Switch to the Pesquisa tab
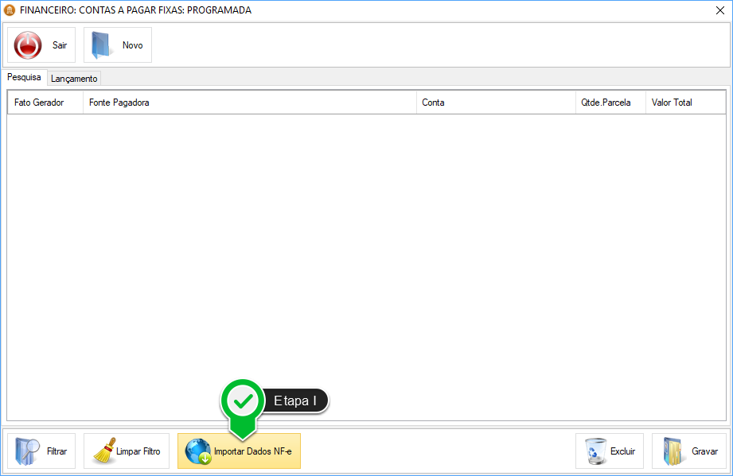The width and height of the screenshot is (733, 476). click(x=25, y=77)
